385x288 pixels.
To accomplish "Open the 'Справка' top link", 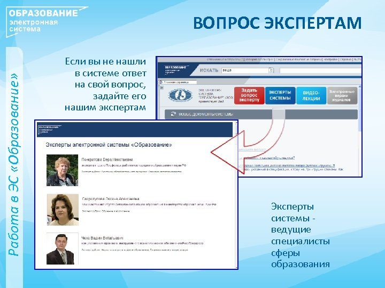I will [x=345, y=60].
